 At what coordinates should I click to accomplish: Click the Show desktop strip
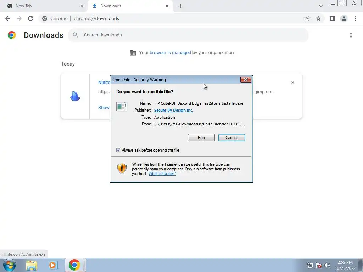(x=361, y=265)
